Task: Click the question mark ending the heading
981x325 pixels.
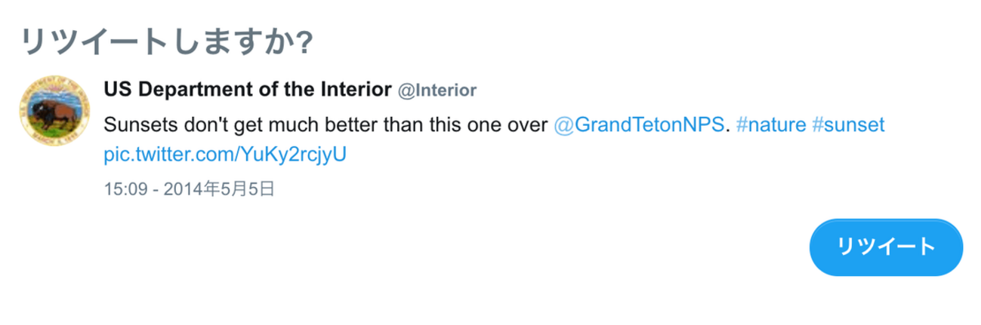Action: point(304,41)
